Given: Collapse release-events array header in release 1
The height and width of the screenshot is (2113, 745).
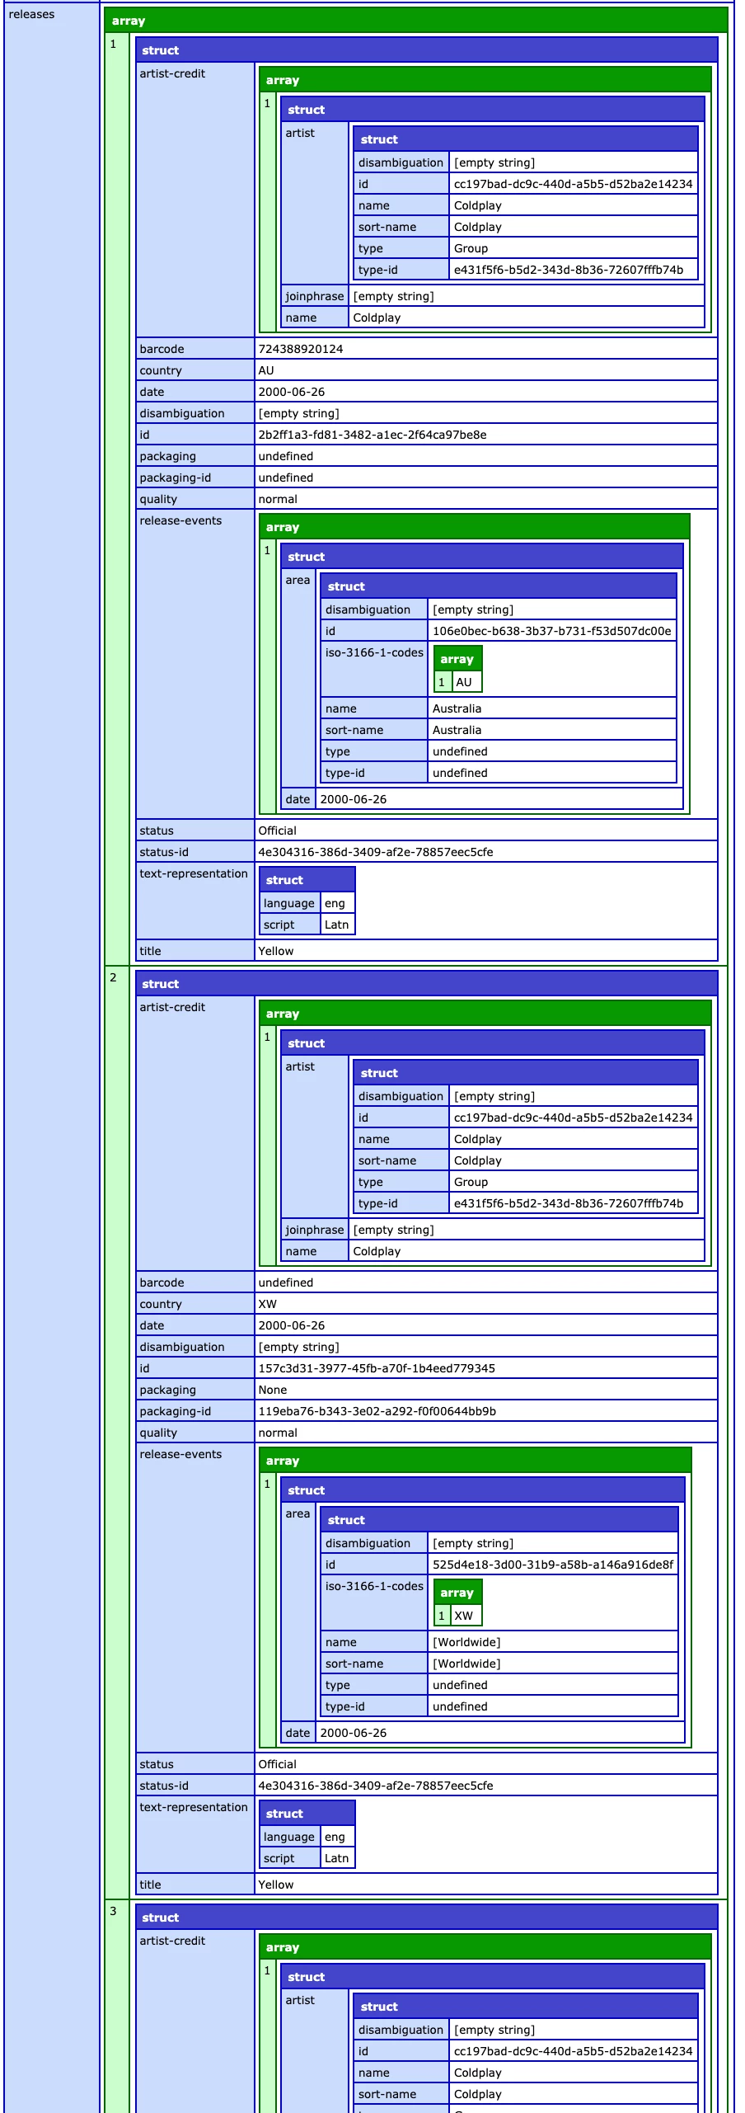Looking at the screenshot, I should [x=474, y=527].
